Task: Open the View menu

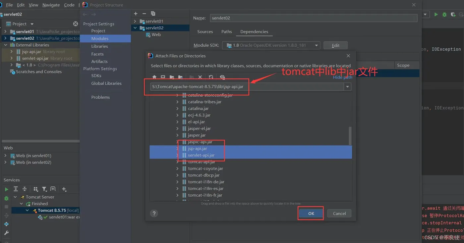Action: pyautogui.click(x=33, y=5)
